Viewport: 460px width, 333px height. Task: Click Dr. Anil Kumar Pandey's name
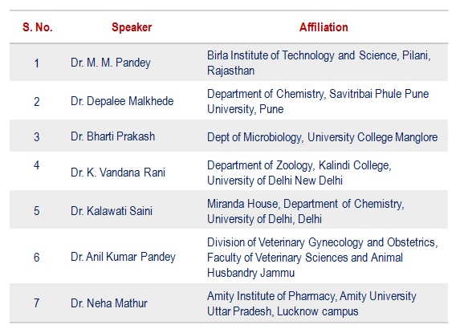[123, 257]
